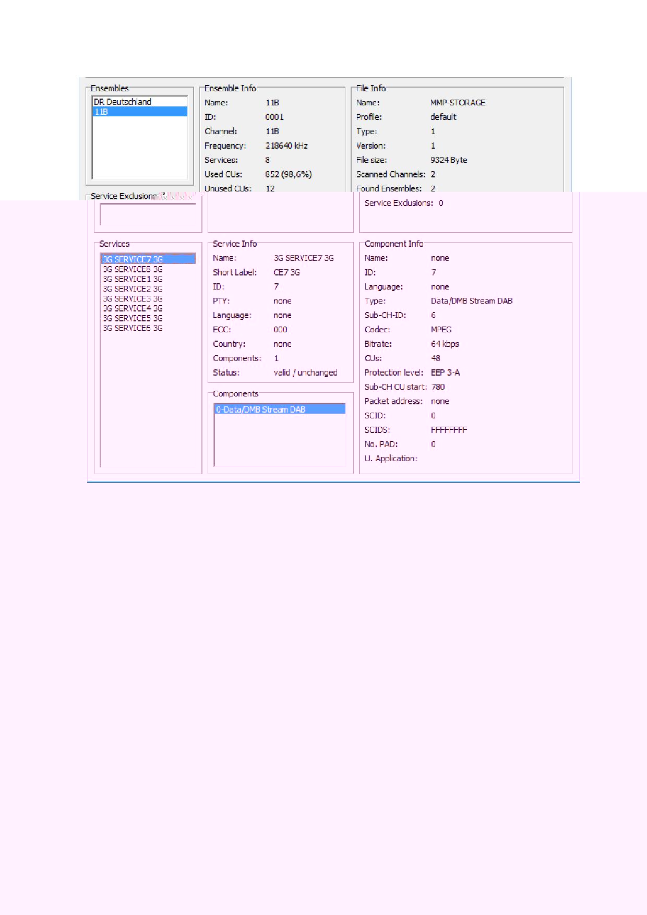The width and height of the screenshot is (647, 915).
Task: Click the Data/DMB Stream DAB type value
Action: [x=472, y=301]
